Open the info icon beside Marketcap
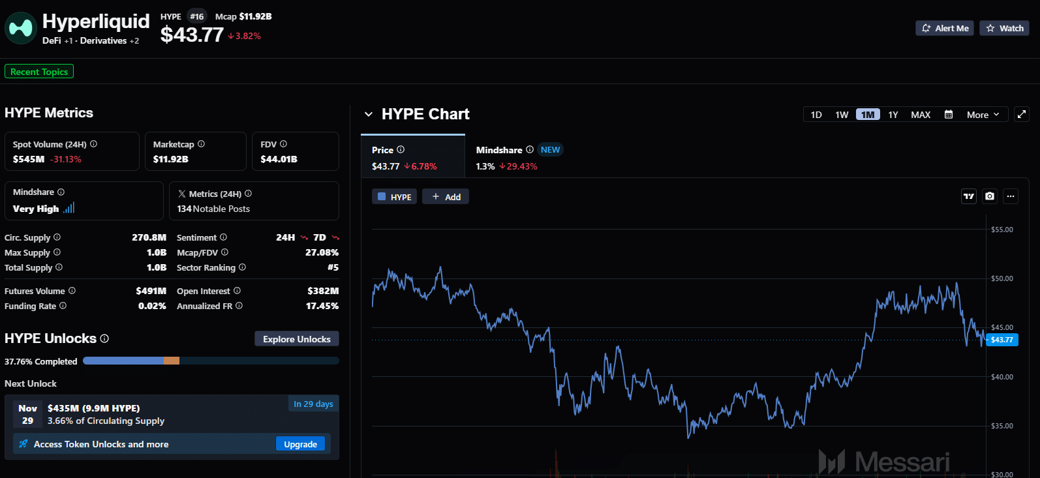 click(201, 144)
